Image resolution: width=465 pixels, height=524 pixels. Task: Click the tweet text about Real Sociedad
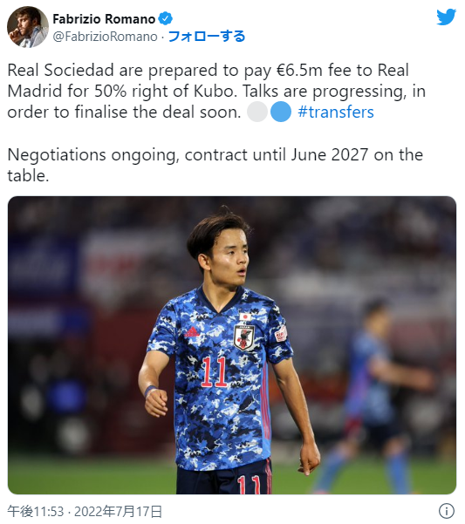pos(216,91)
